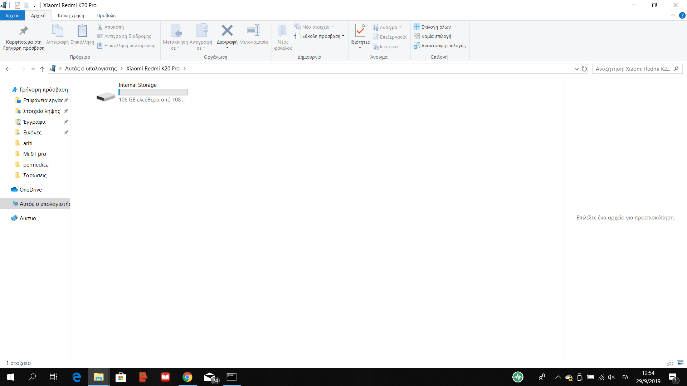The height and width of the screenshot is (386, 687).
Task: Select OneDrive in the navigation pane
Action: click(30, 189)
